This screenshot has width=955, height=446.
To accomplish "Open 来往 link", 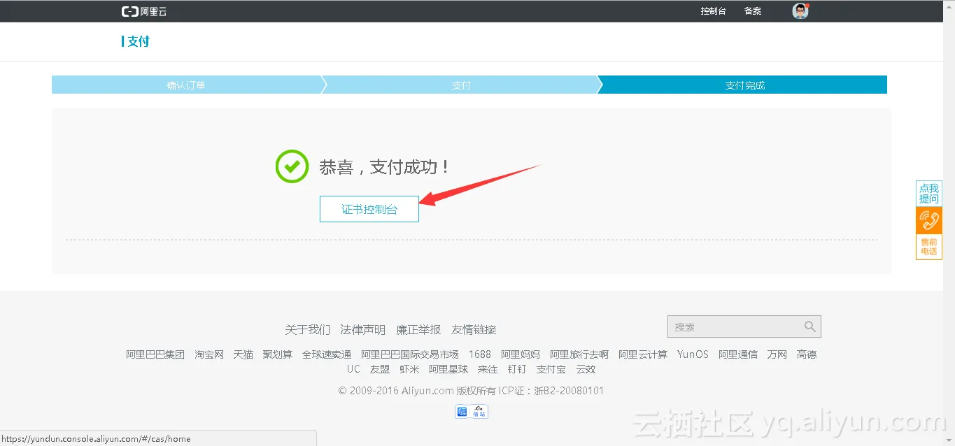I will coord(488,369).
